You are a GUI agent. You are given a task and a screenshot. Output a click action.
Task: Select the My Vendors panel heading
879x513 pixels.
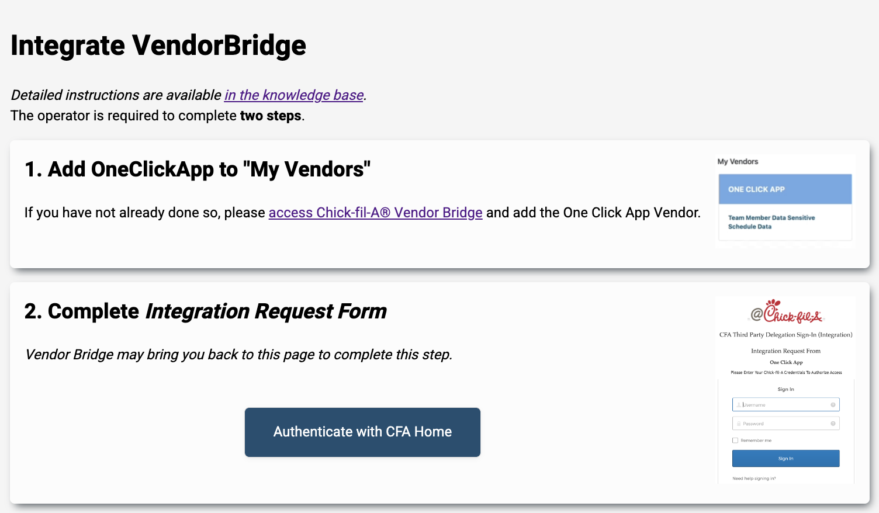coord(738,162)
